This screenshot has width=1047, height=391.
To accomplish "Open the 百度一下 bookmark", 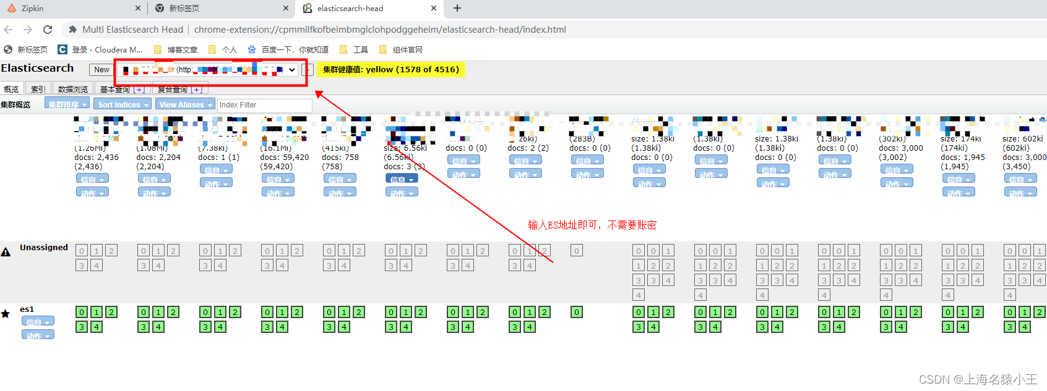I will 288,49.
